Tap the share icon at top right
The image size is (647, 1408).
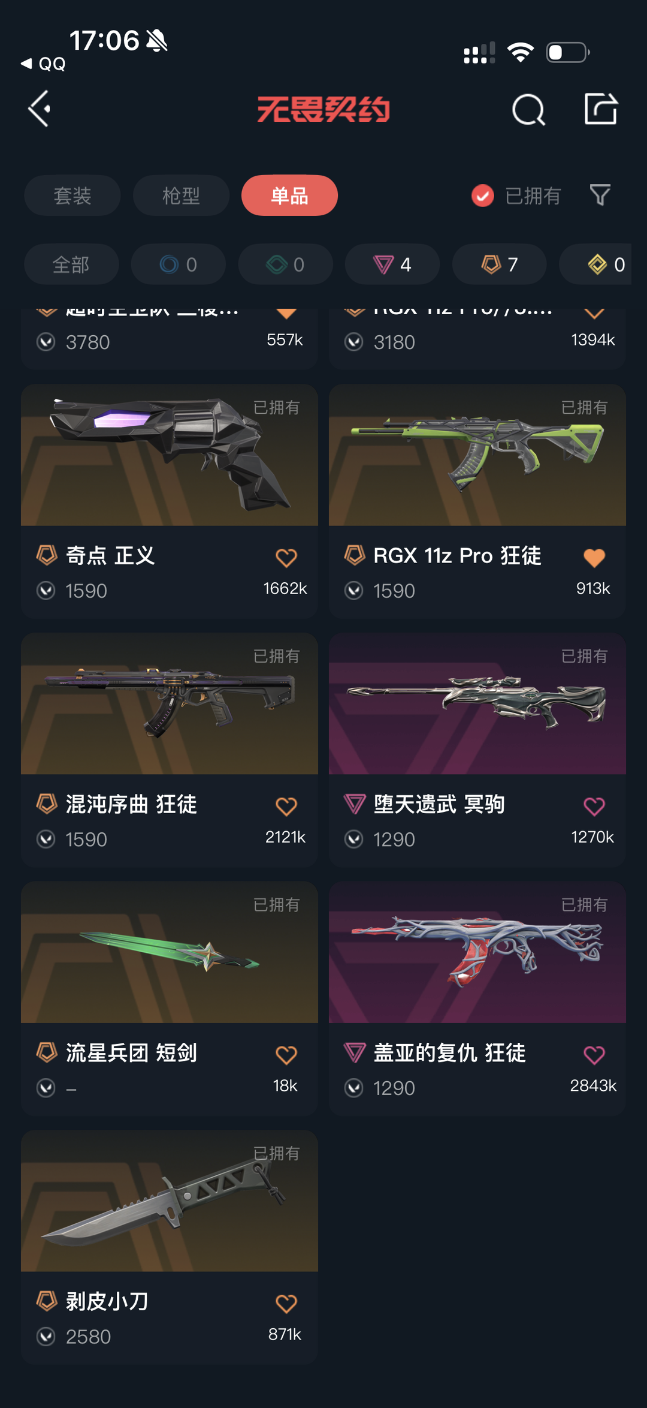click(601, 109)
